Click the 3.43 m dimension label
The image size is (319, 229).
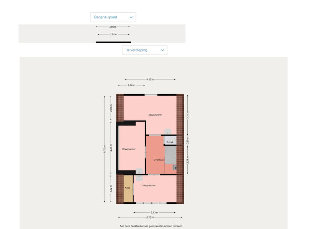pyautogui.click(x=154, y=213)
